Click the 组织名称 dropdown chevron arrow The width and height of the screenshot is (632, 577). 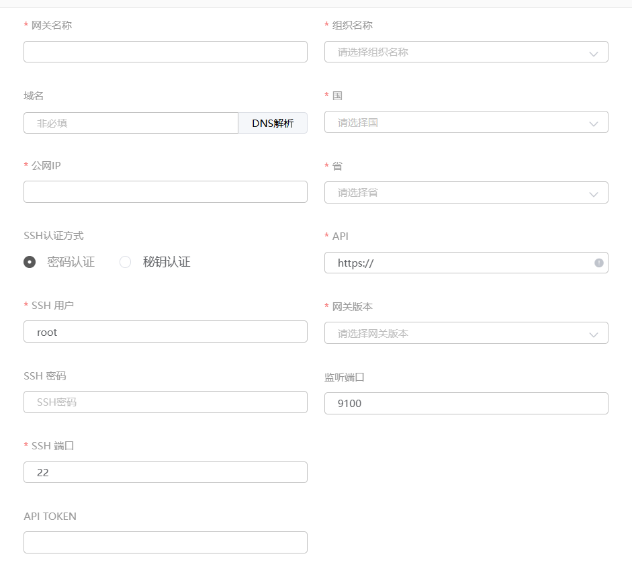click(593, 53)
